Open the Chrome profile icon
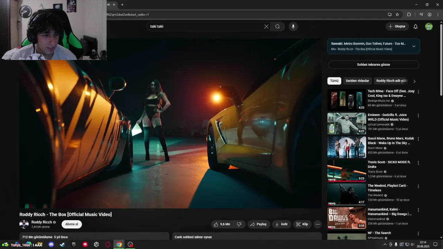The height and width of the screenshot is (249, 443). coord(430,15)
